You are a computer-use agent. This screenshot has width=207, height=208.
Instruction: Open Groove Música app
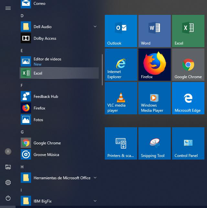point(59,154)
